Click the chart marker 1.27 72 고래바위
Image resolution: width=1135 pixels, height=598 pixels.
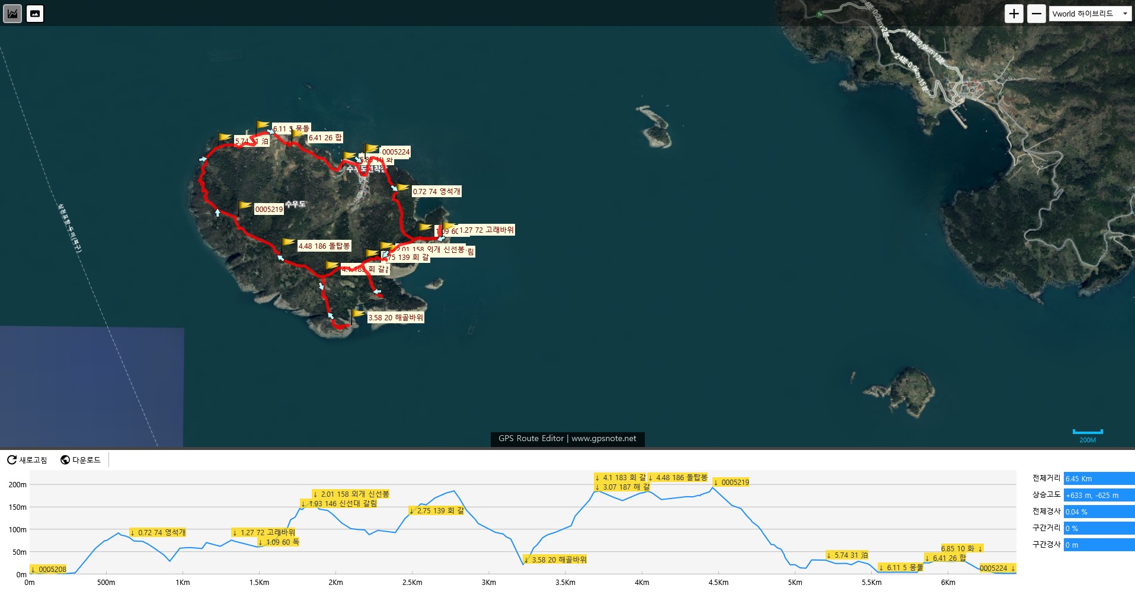point(264,532)
